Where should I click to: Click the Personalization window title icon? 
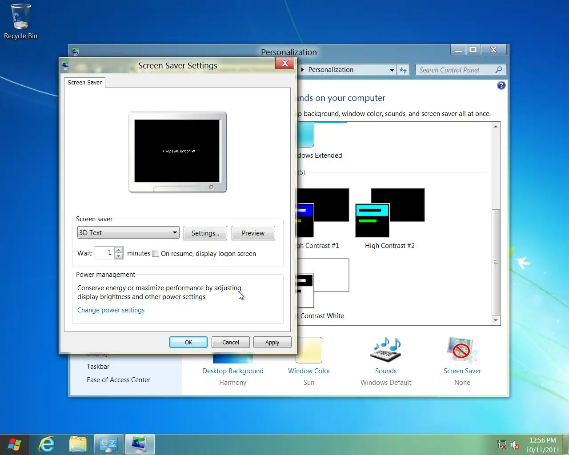(76, 52)
